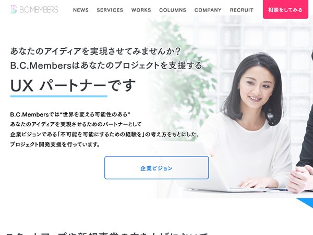This screenshot has width=313, height=235.
Task: Open the NEWS menu item
Action: pos(81,10)
